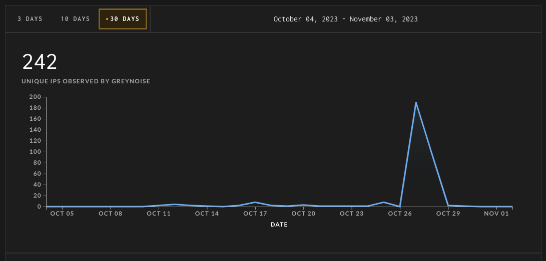Image resolution: width=546 pixels, height=261 pixels.
Task: Click the OCT 26 date label
Action: [x=400, y=214]
